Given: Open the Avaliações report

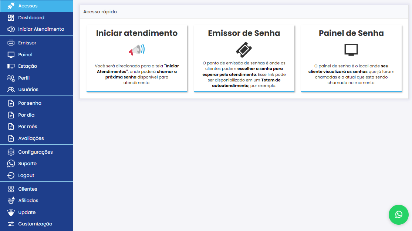Looking at the screenshot, I should coord(31,138).
